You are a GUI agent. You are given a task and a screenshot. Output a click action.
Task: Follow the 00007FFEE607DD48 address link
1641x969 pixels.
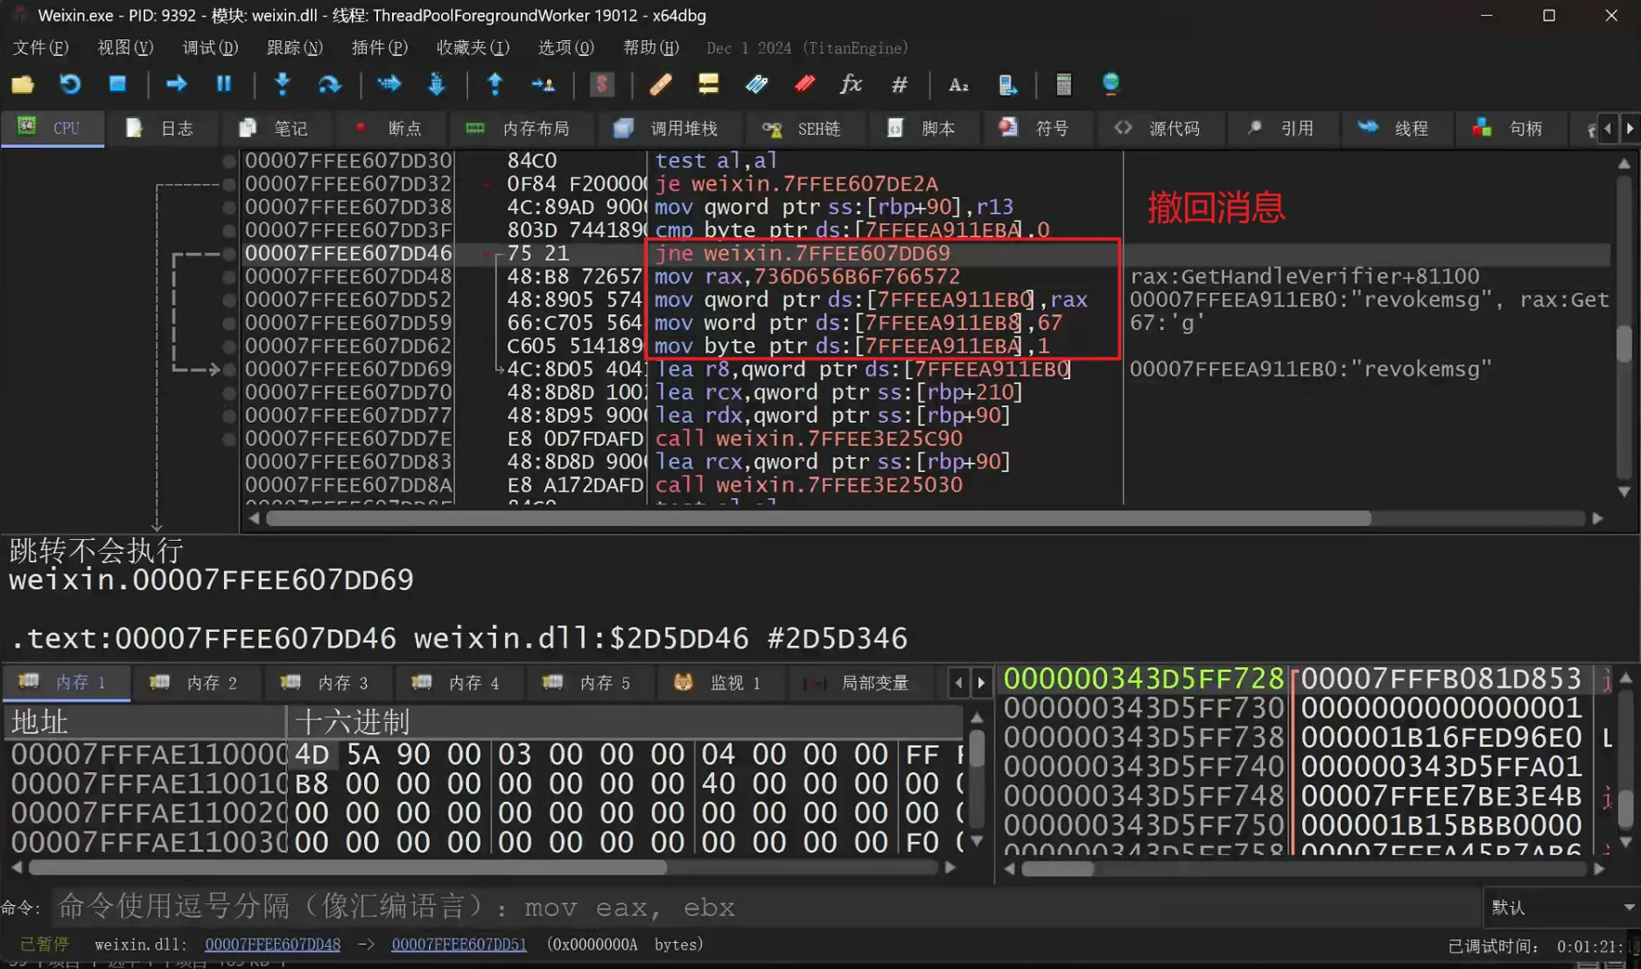pyautogui.click(x=272, y=944)
